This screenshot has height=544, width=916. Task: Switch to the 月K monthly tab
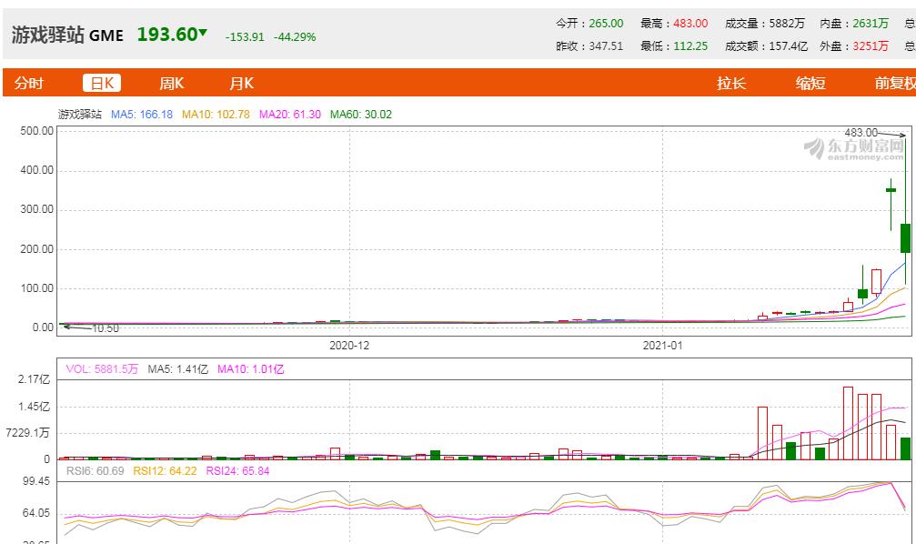241,83
